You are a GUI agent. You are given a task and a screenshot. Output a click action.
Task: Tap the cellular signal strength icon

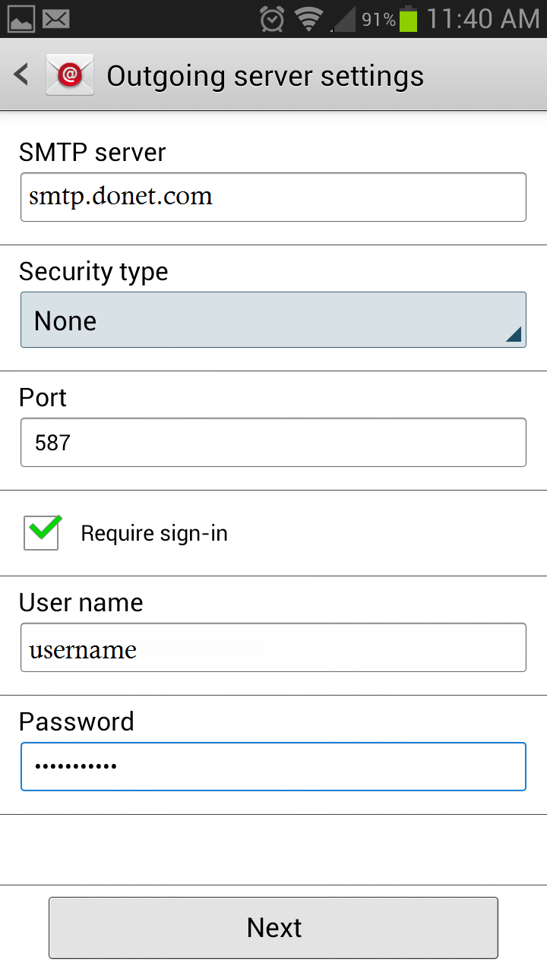click(343, 20)
